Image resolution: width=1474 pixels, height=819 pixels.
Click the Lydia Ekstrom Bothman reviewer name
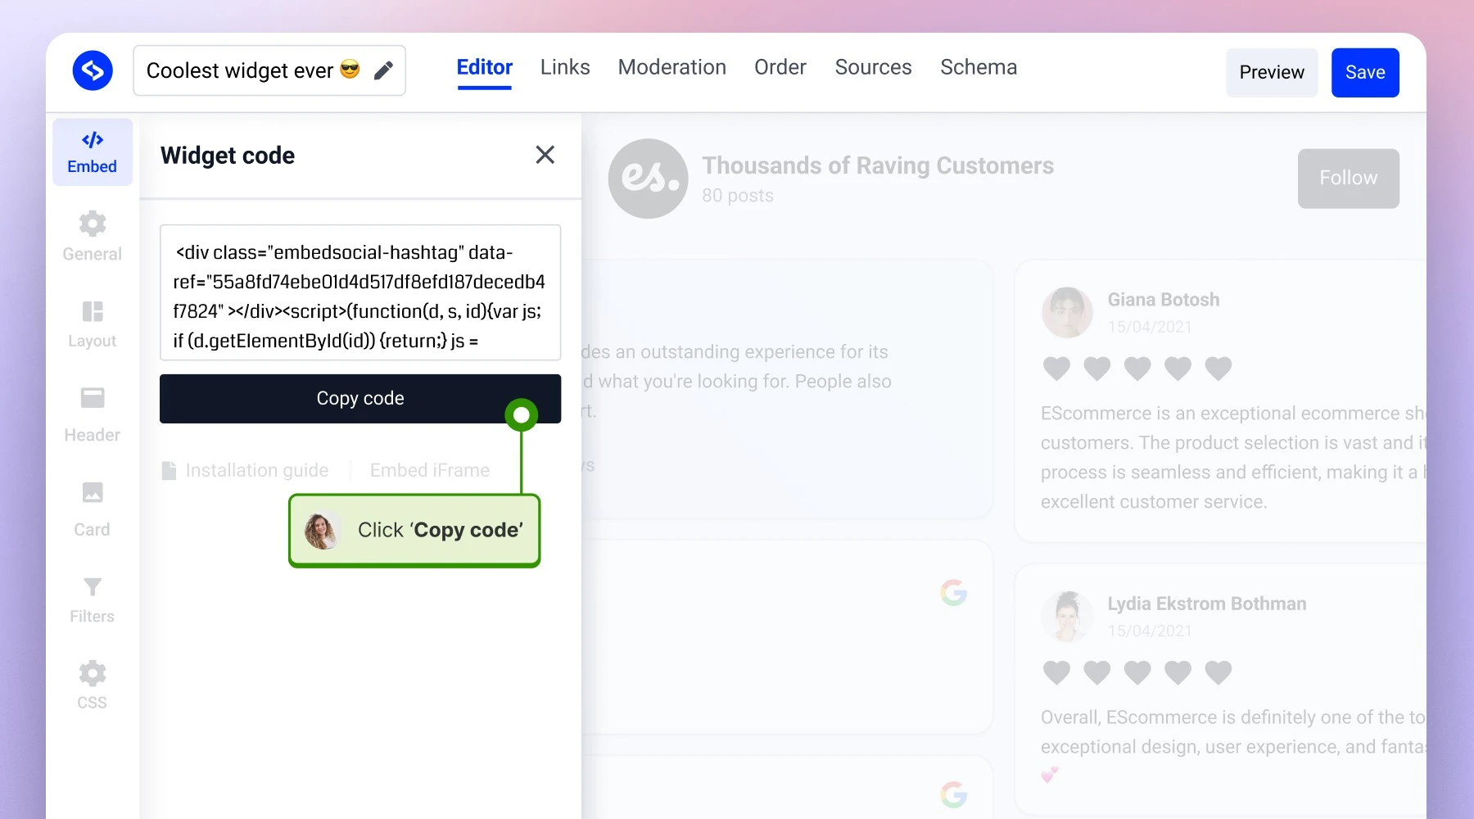point(1207,604)
